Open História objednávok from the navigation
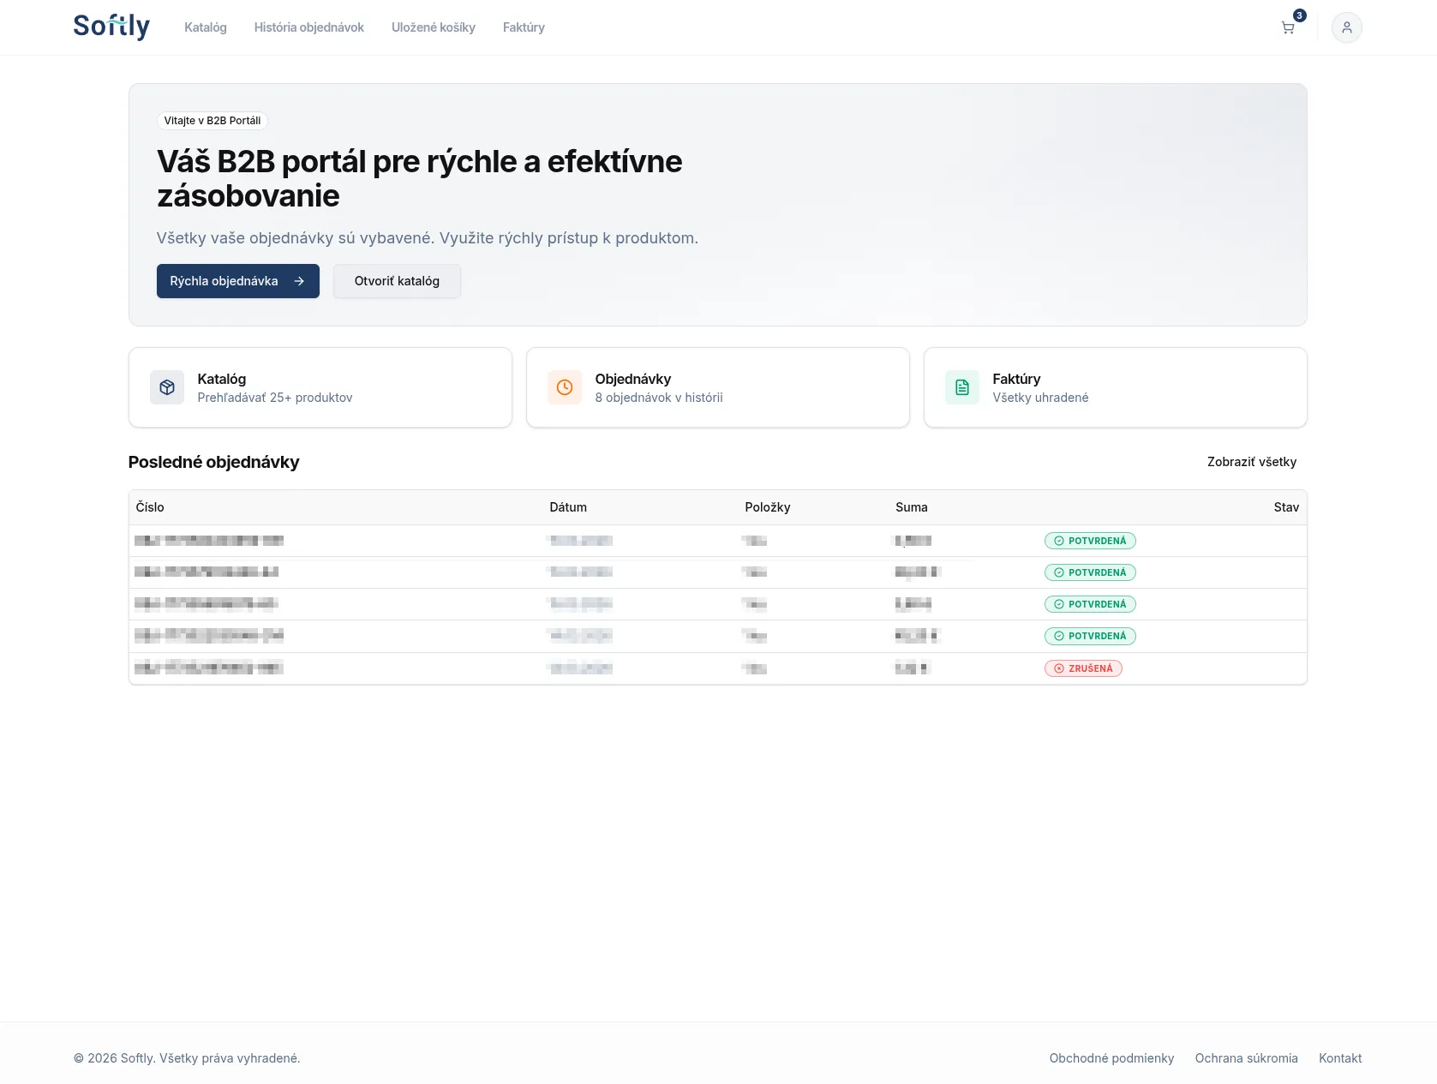Screen dimensions: 1437x1084 [x=308, y=27]
